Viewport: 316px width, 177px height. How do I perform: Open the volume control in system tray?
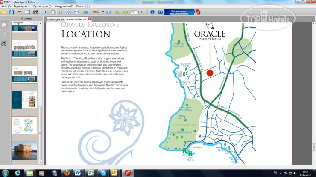pyautogui.click(x=295, y=173)
